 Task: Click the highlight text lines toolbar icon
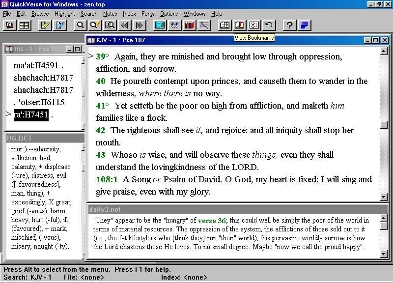coord(204,25)
